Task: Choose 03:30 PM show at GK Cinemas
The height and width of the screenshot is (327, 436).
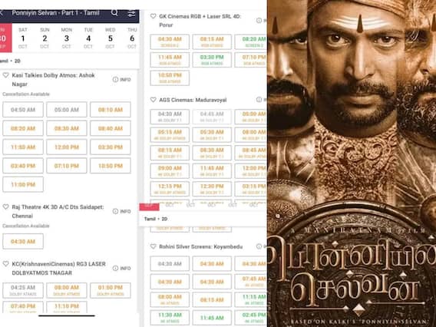Action: [212, 60]
